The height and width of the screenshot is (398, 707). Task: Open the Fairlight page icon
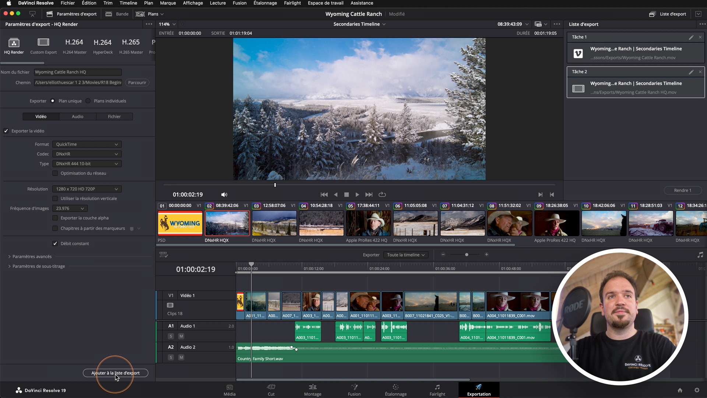437,387
